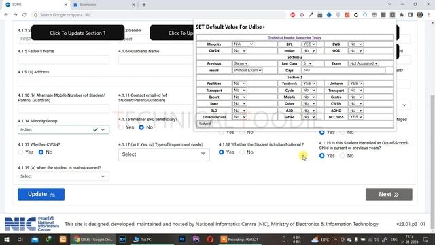435x245 pixels.
Task: Close the Extensions tab
Action: 133,5
